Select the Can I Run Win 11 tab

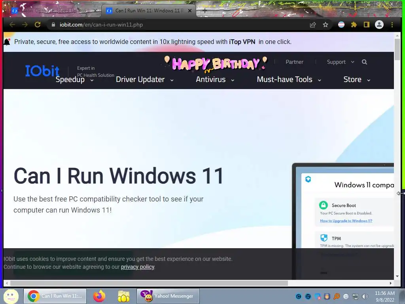click(149, 11)
